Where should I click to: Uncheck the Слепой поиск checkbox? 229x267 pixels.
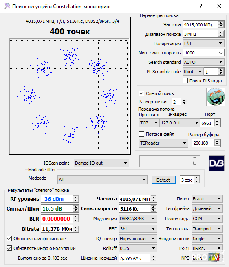[141, 93]
